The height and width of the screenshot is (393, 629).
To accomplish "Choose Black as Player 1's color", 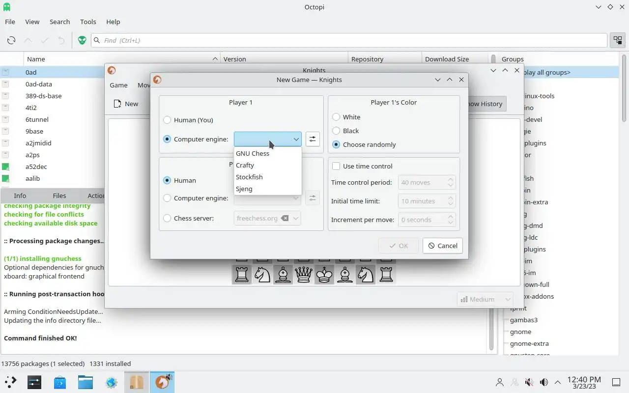I will [345, 131].
